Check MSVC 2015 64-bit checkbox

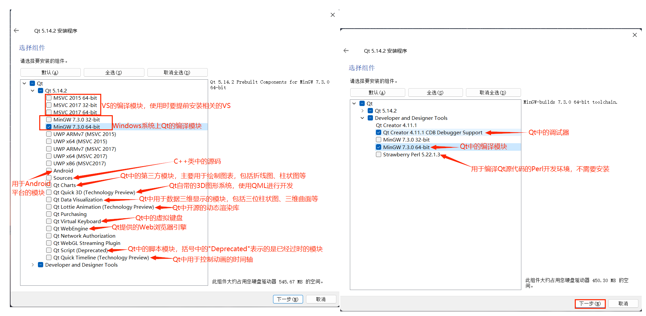(49, 98)
